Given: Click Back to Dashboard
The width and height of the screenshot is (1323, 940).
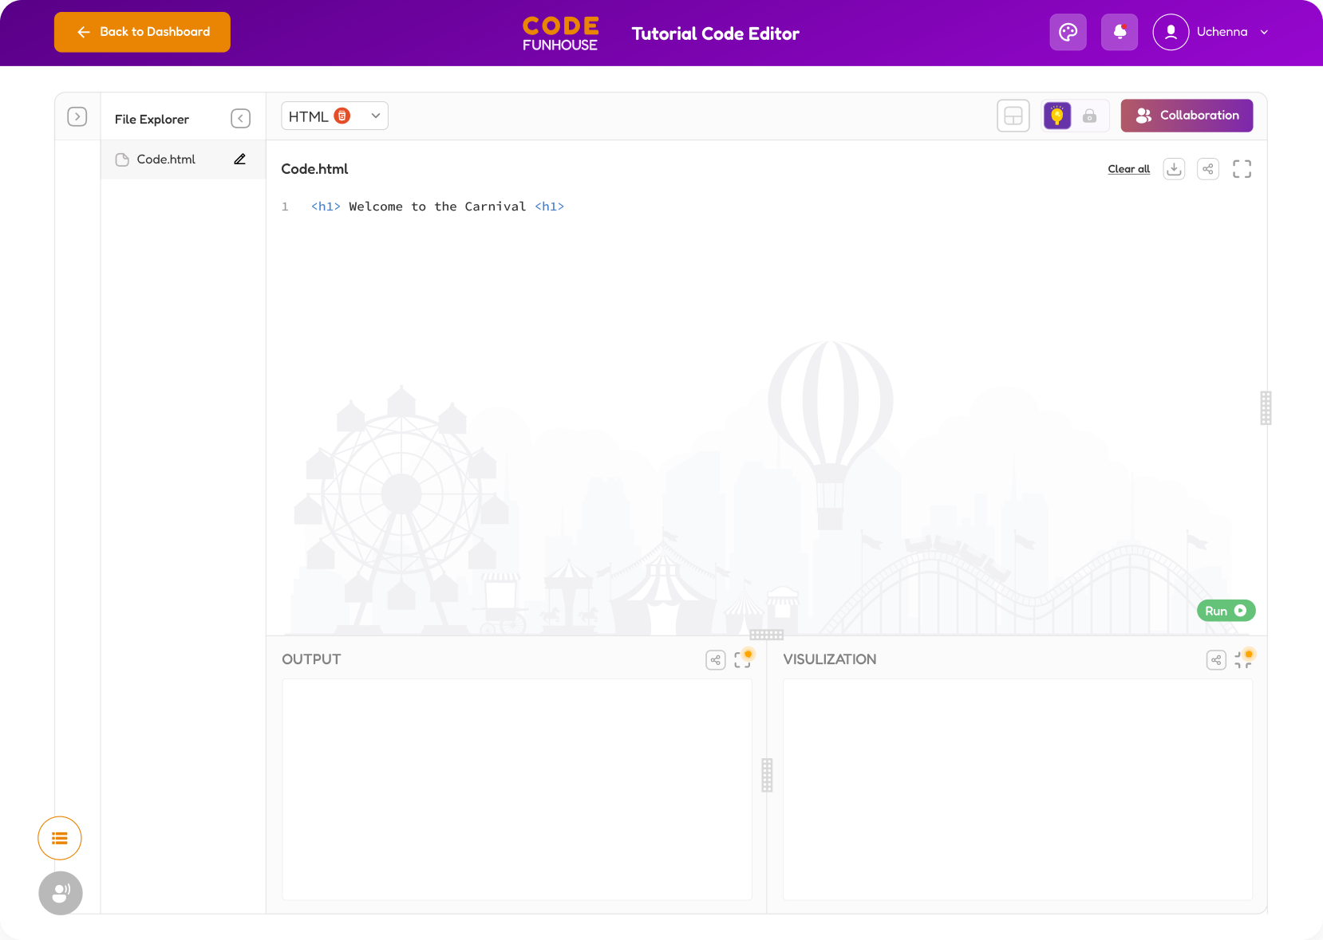Looking at the screenshot, I should [x=142, y=32].
